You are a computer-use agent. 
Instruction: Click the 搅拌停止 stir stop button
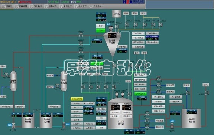pos(127,116)
